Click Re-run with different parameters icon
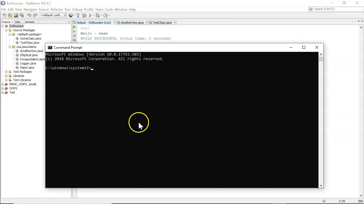 74,31
